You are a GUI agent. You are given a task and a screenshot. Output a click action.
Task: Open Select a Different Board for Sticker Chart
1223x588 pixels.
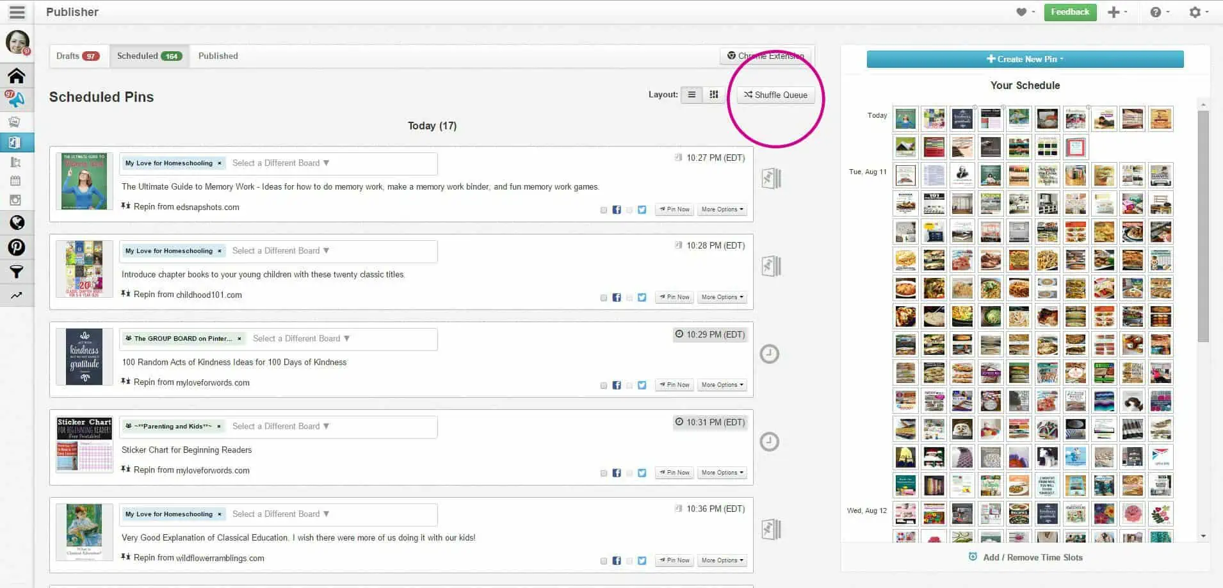(280, 427)
